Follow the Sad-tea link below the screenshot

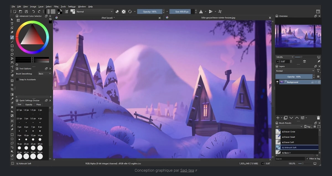point(187,170)
